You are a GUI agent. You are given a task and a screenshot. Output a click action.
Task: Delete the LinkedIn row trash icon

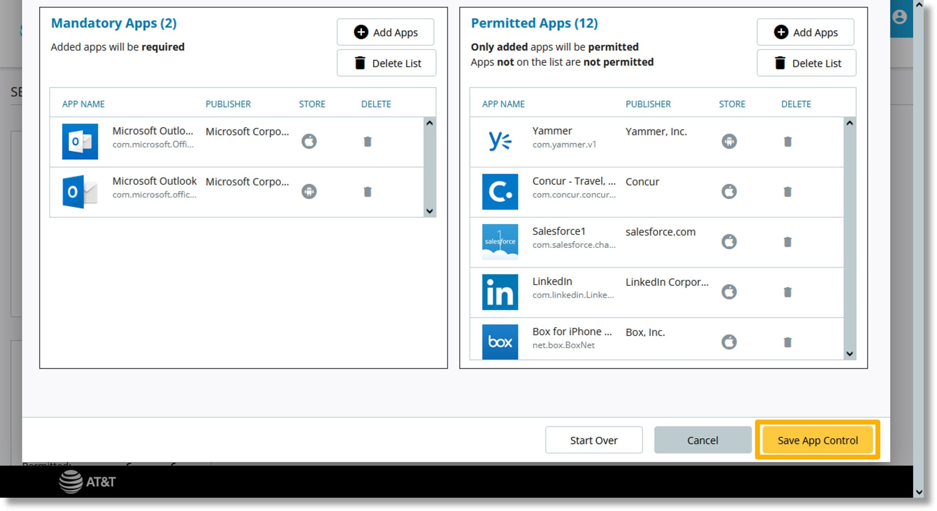788,292
